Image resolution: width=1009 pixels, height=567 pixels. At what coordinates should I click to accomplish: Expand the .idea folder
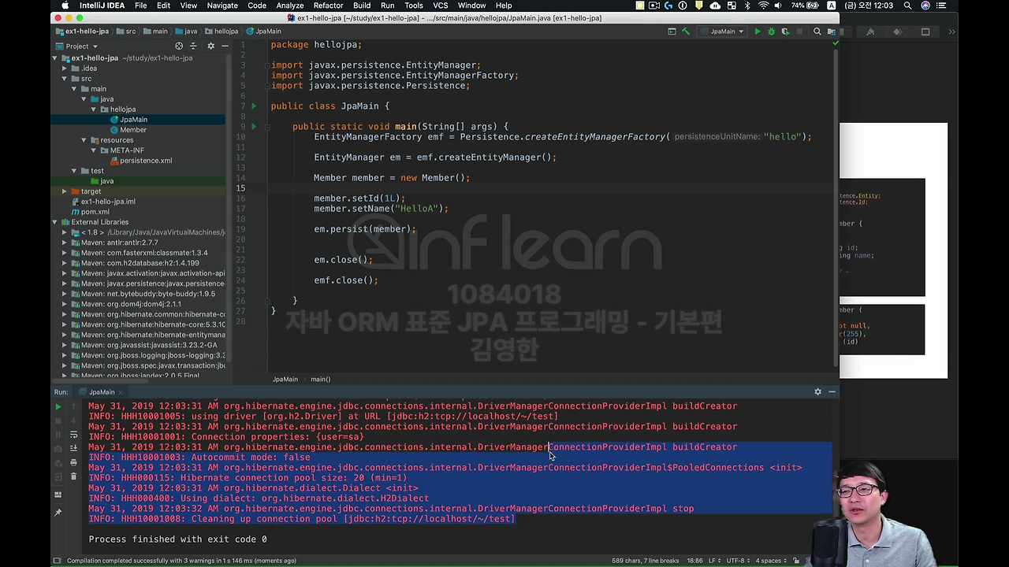pyautogui.click(x=65, y=69)
